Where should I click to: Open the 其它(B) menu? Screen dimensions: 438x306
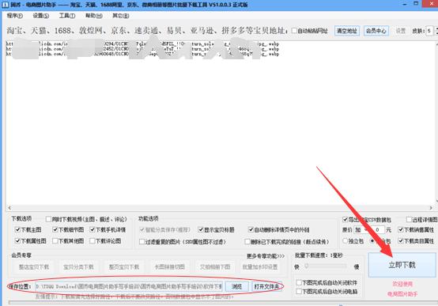tap(121, 16)
